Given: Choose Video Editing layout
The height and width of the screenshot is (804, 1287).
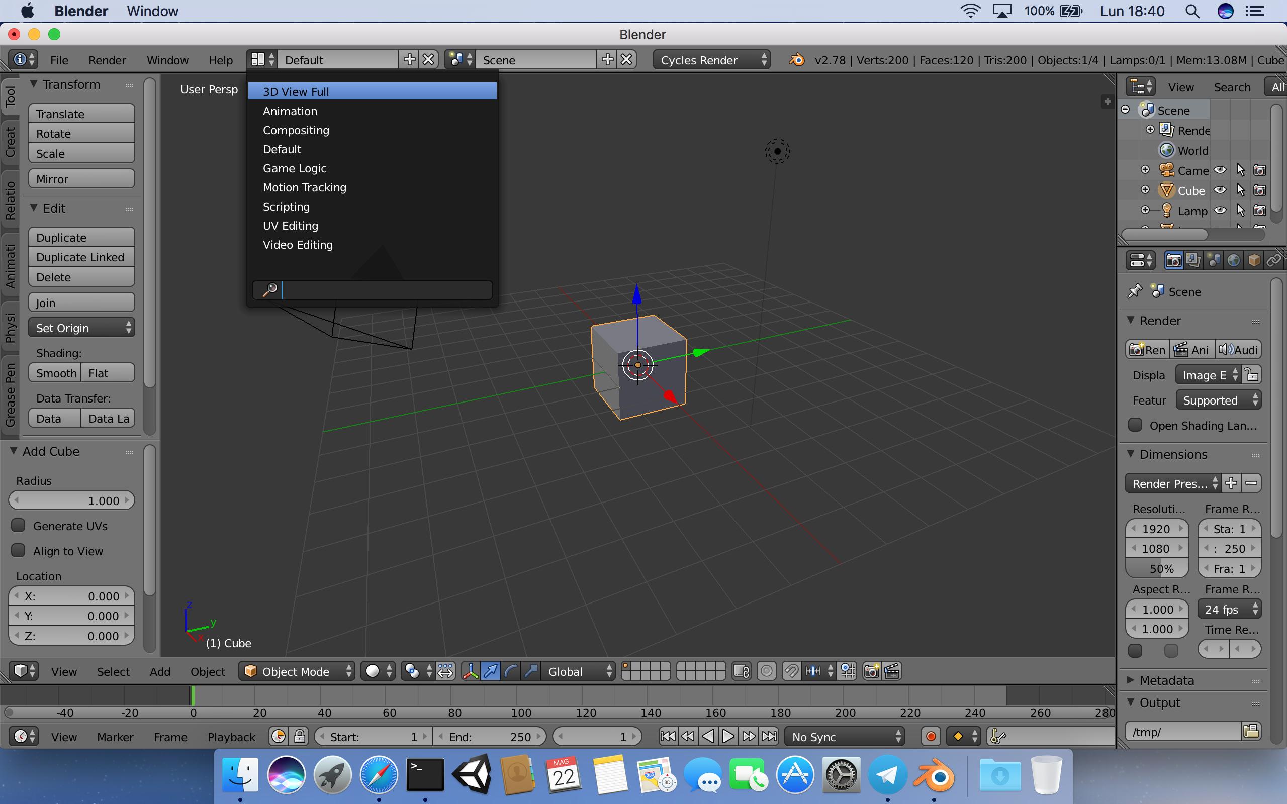Looking at the screenshot, I should [372, 245].
